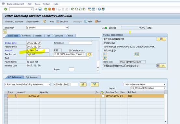Click the green Back icon
The width and height of the screenshot is (180, 124).
[x=46, y=9]
